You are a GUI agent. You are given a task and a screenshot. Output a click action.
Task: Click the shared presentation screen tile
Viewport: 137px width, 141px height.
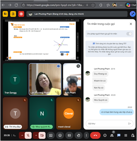[x=42, y=40]
